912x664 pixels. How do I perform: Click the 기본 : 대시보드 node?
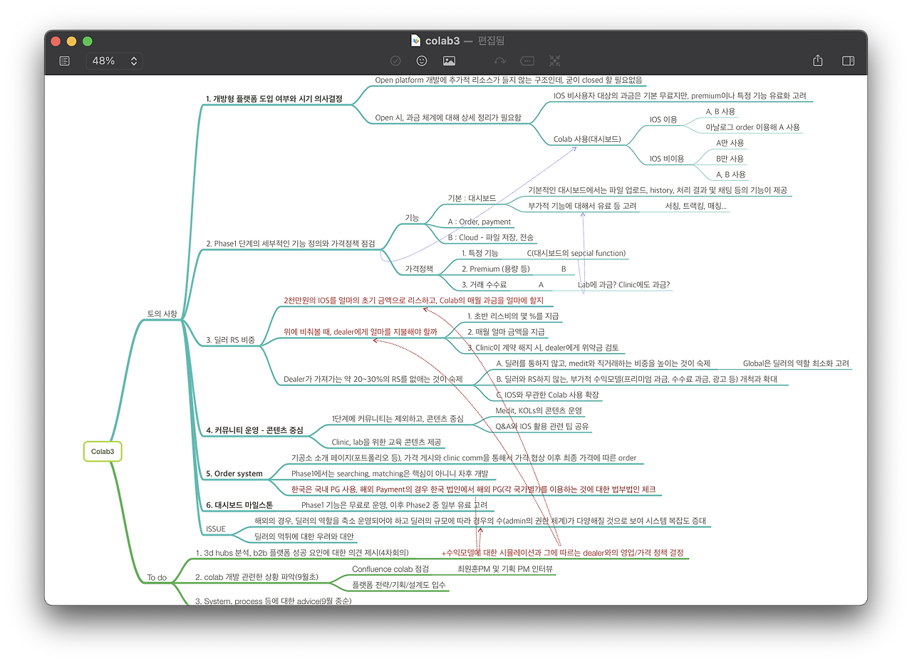(472, 198)
